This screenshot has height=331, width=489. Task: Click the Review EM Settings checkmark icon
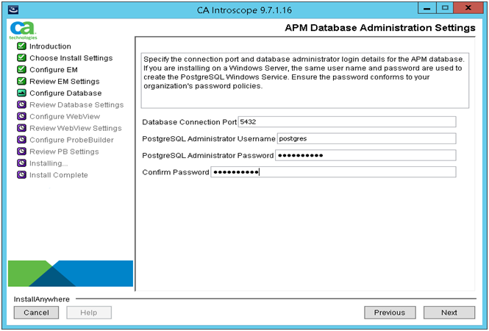pyautogui.click(x=21, y=82)
